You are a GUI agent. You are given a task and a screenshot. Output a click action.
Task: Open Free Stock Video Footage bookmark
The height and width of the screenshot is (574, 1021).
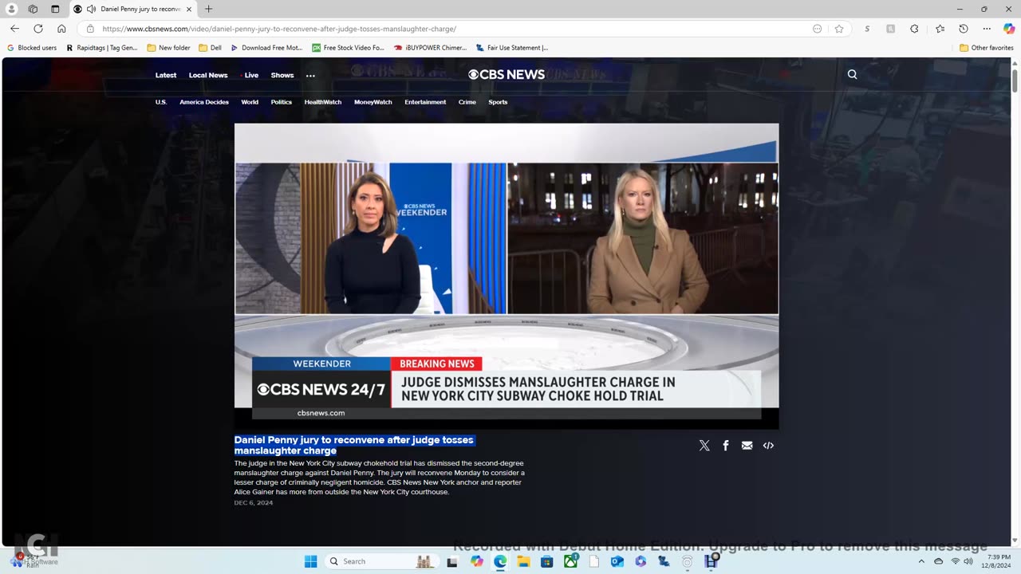click(x=349, y=48)
